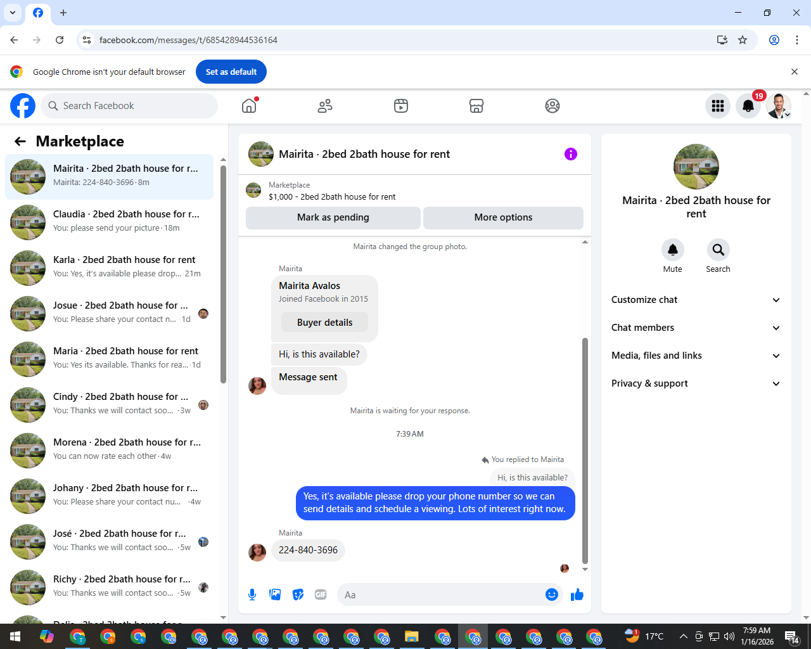The image size is (811, 649).
Task: Expand Media, files and links section
Action: pos(696,356)
